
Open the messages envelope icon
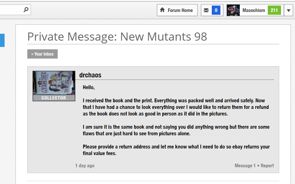click(206, 10)
